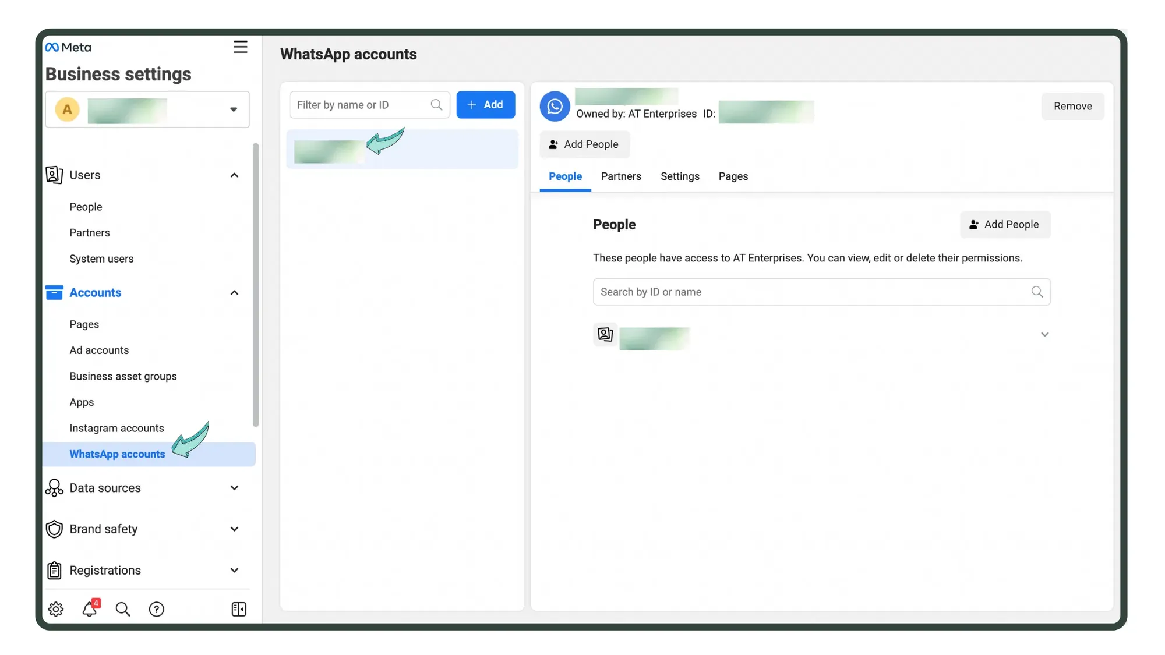Select the Users section icon
The image size is (1165, 655).
tap(54, 175)
